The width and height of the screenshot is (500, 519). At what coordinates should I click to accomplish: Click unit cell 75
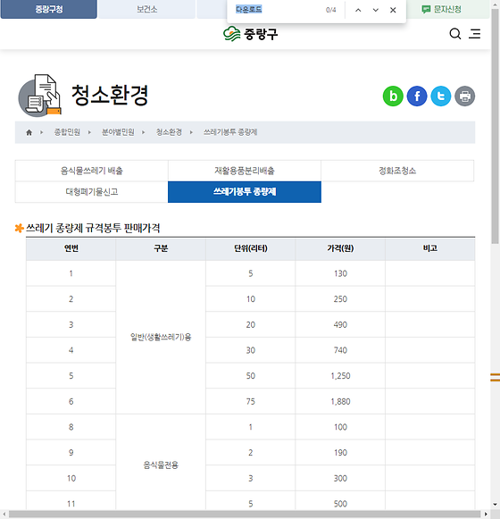tap(251, 402)
